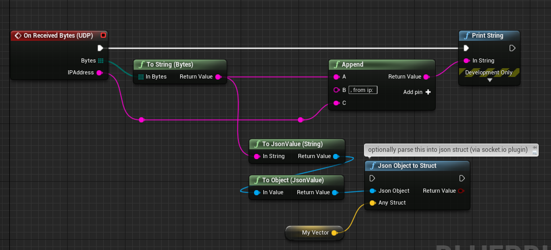Click the Json Object input pin
Viewport: 551px width, 250px height.
tap(372, 191)
